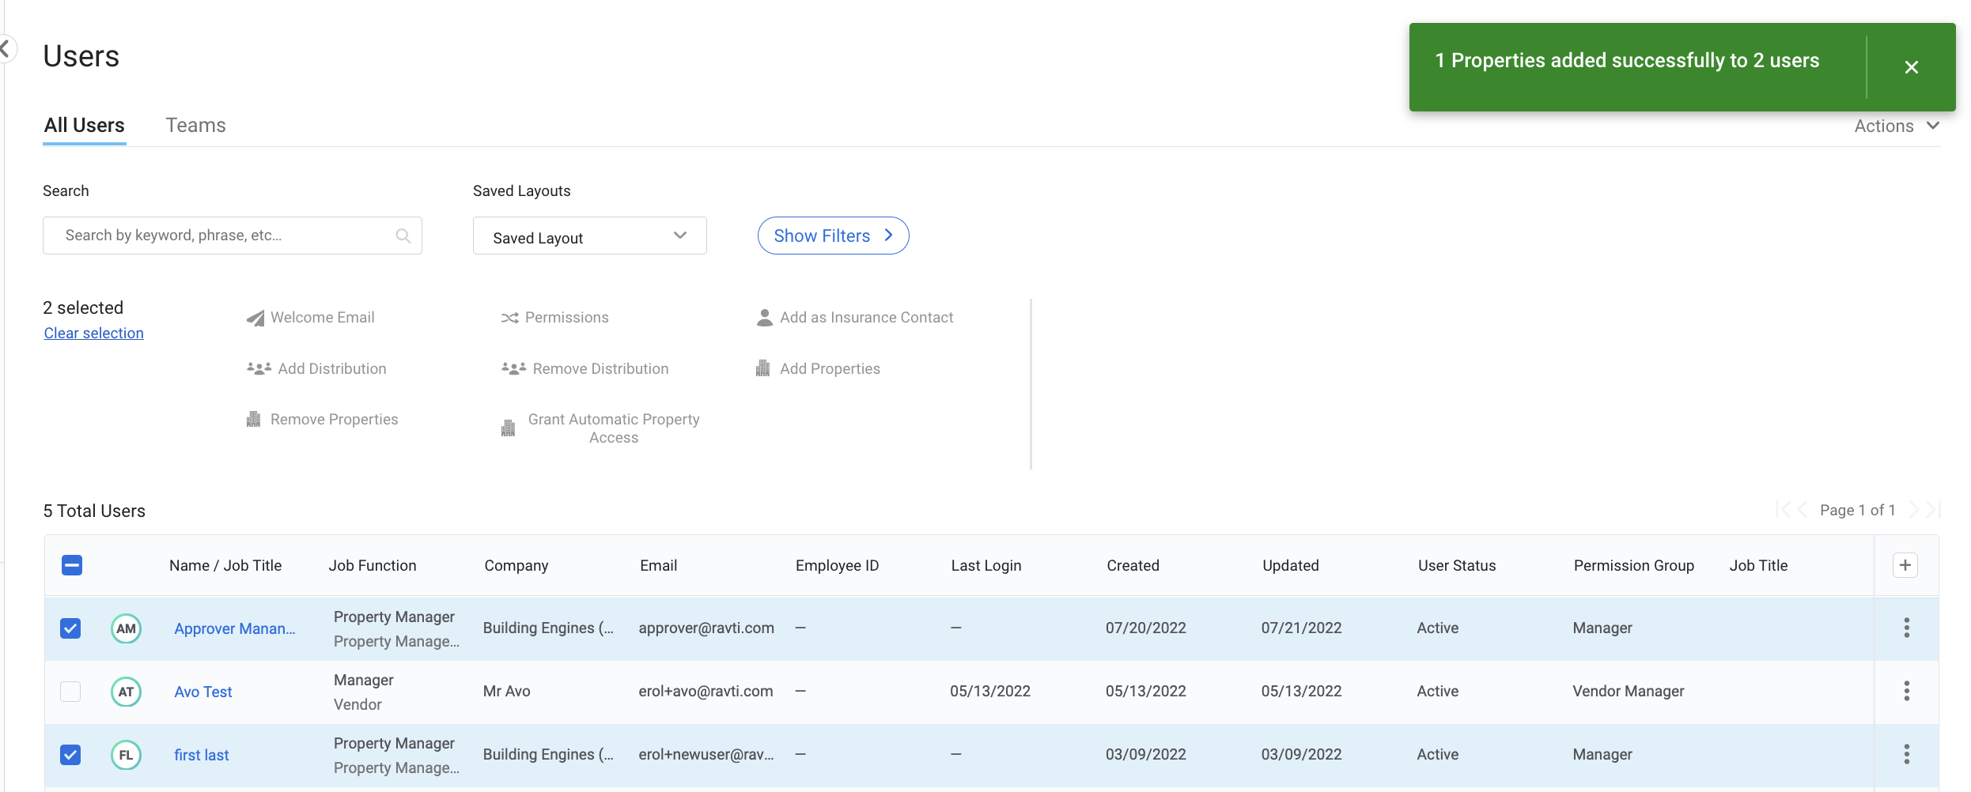Open the first last user profile link

pyautogui.click(x=202, y=755)
